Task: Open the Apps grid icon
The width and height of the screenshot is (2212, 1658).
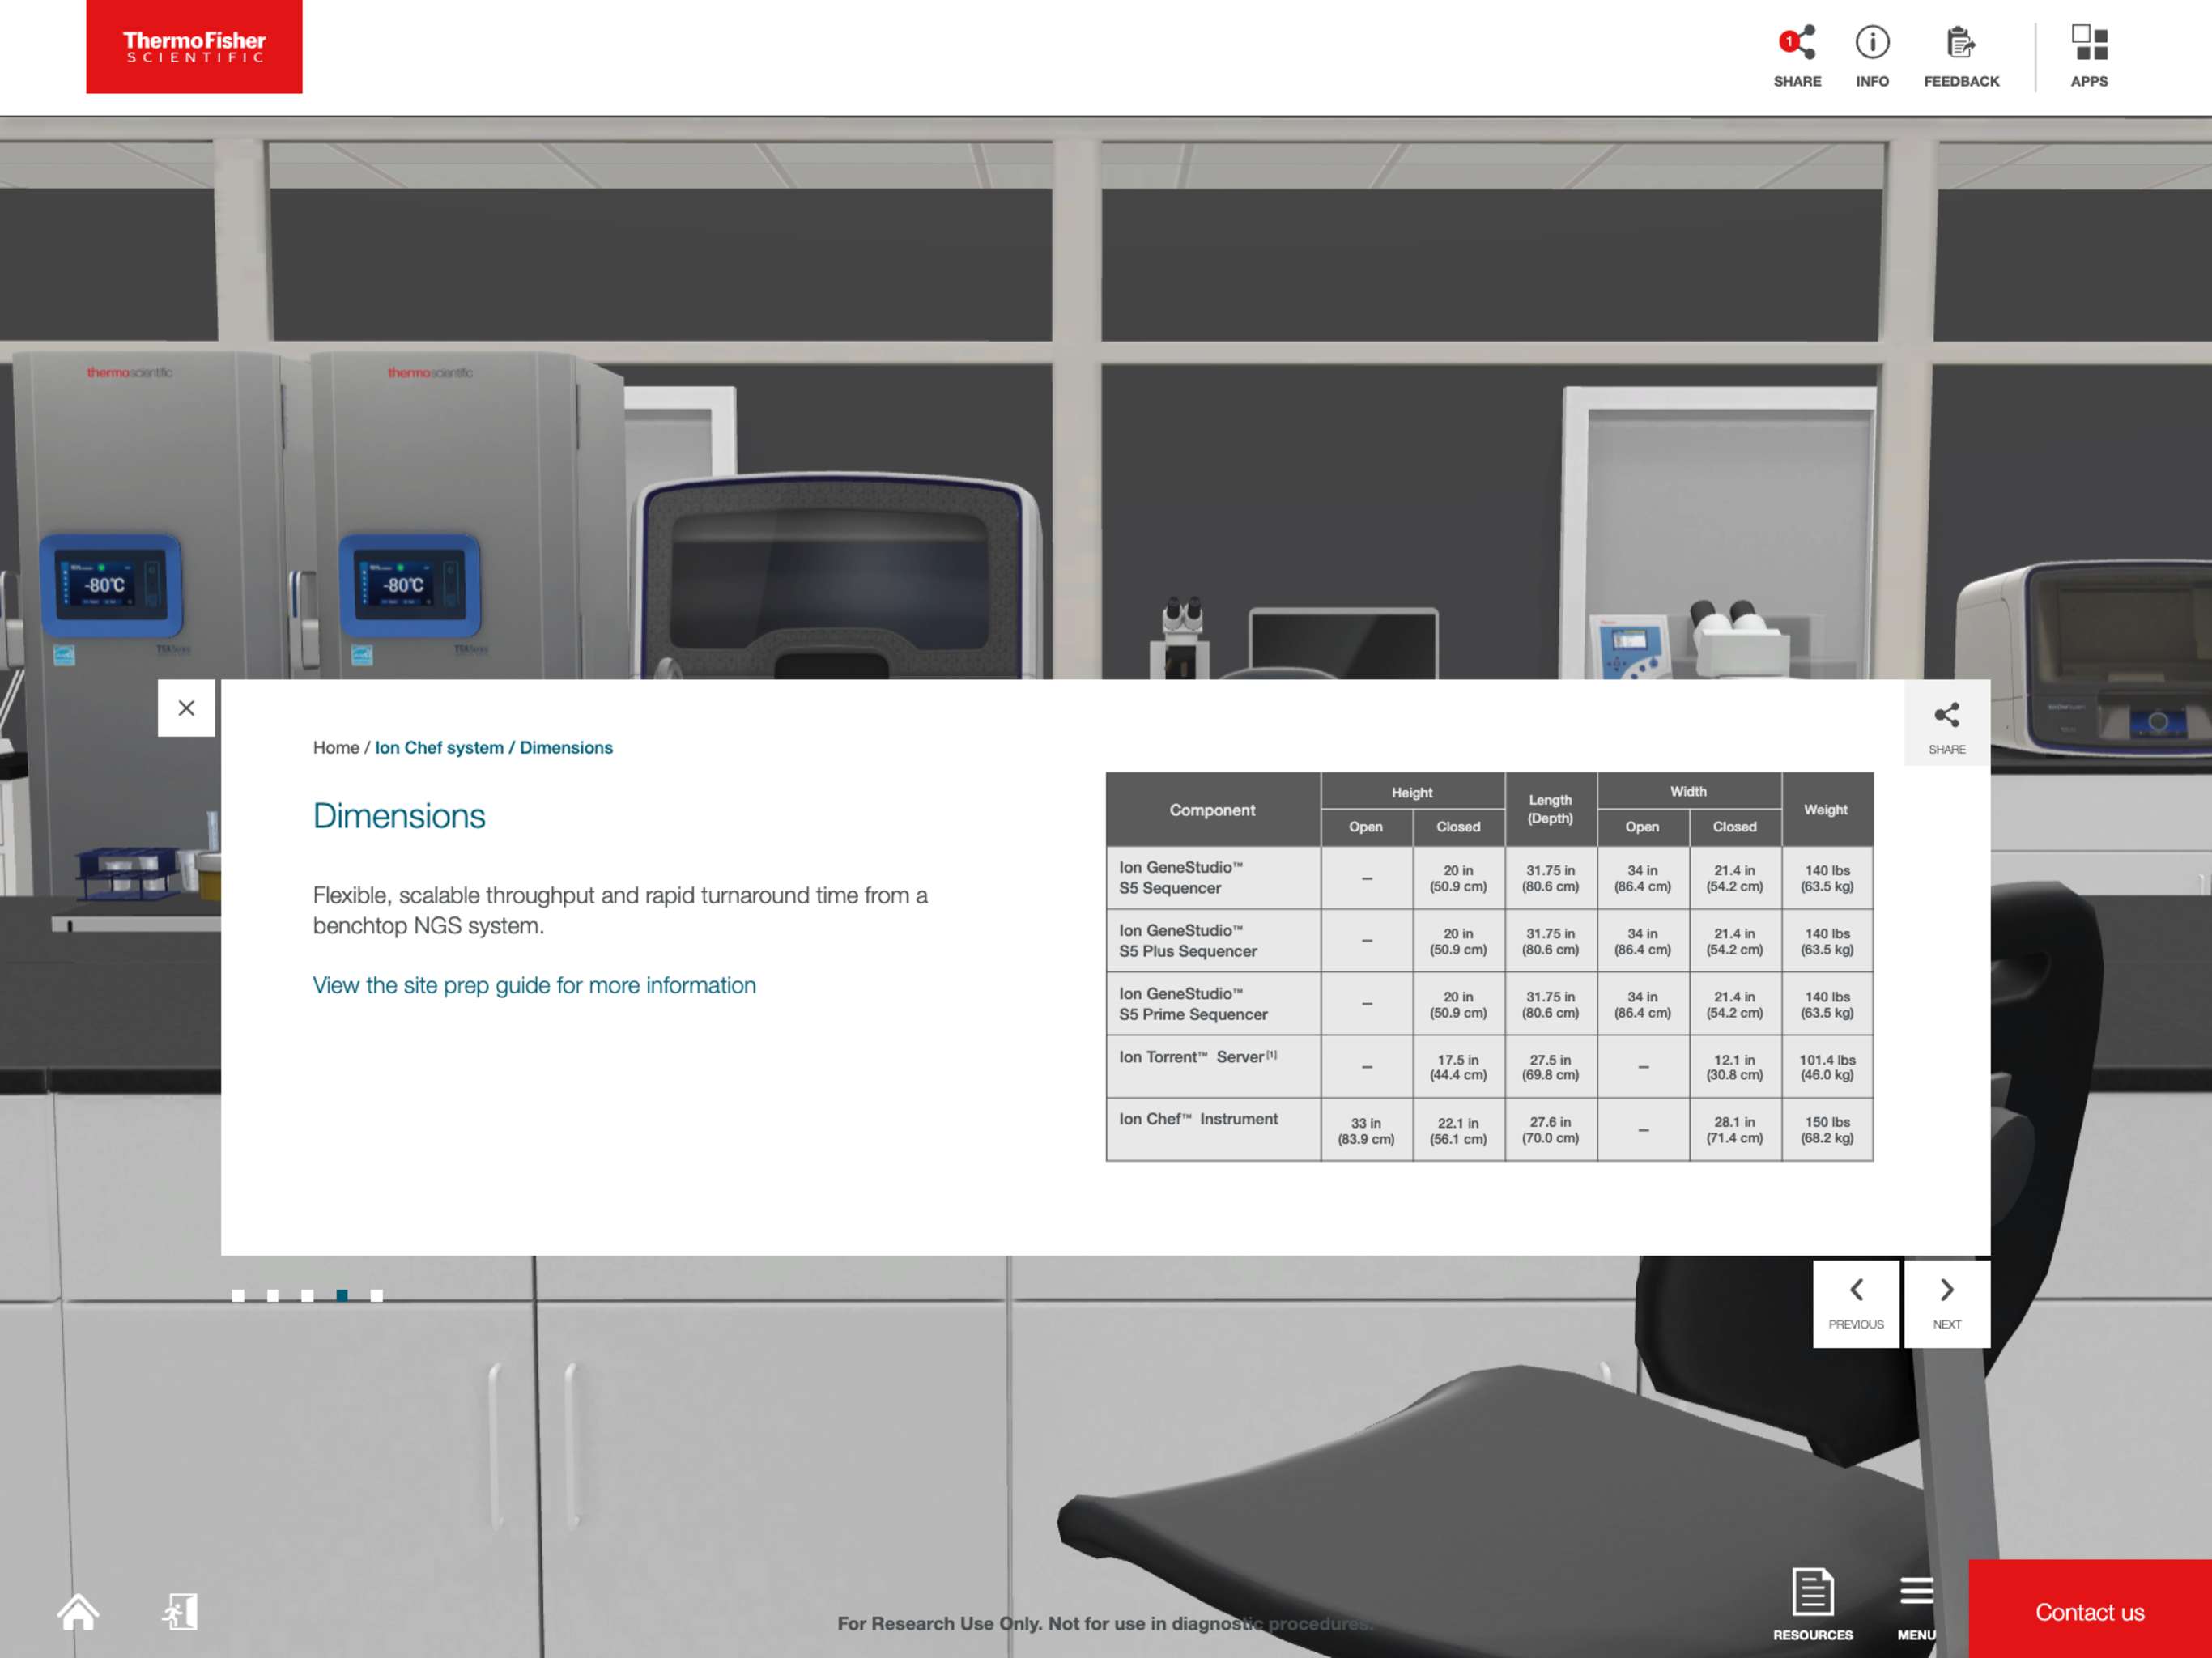Action: (x=2089, y=56)
